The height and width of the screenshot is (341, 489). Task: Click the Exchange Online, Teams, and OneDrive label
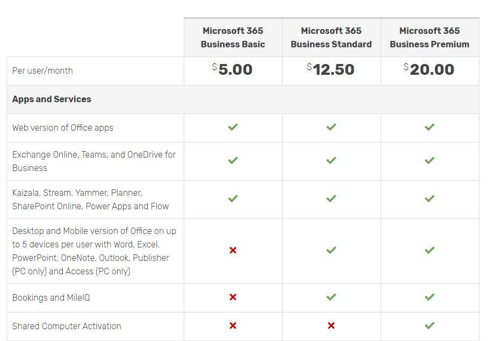(x=93, y=161)
